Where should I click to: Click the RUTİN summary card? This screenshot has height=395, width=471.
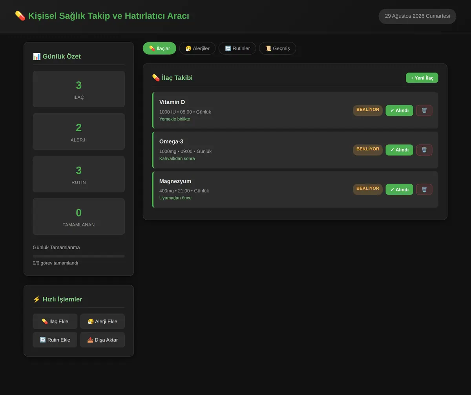[78, 174]
